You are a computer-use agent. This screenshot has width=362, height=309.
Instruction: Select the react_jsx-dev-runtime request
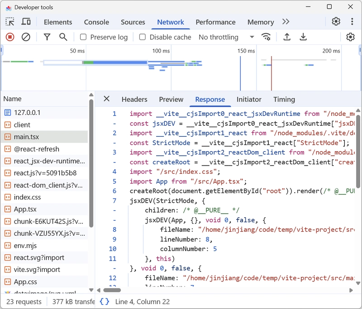(x=44, y=161)
